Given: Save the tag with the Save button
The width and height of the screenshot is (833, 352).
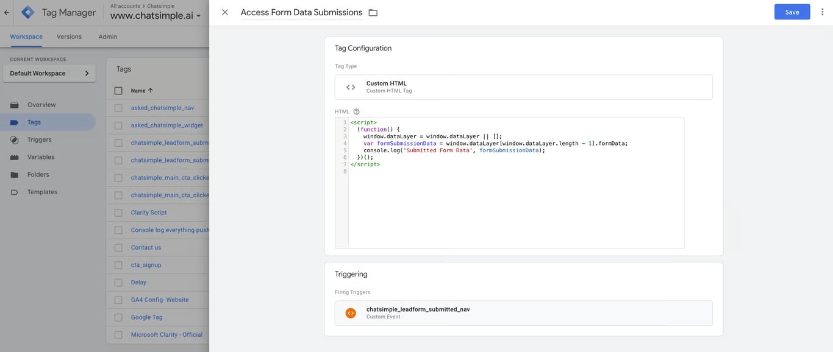Looking at the screenshot, I should [x=792, y=12].
